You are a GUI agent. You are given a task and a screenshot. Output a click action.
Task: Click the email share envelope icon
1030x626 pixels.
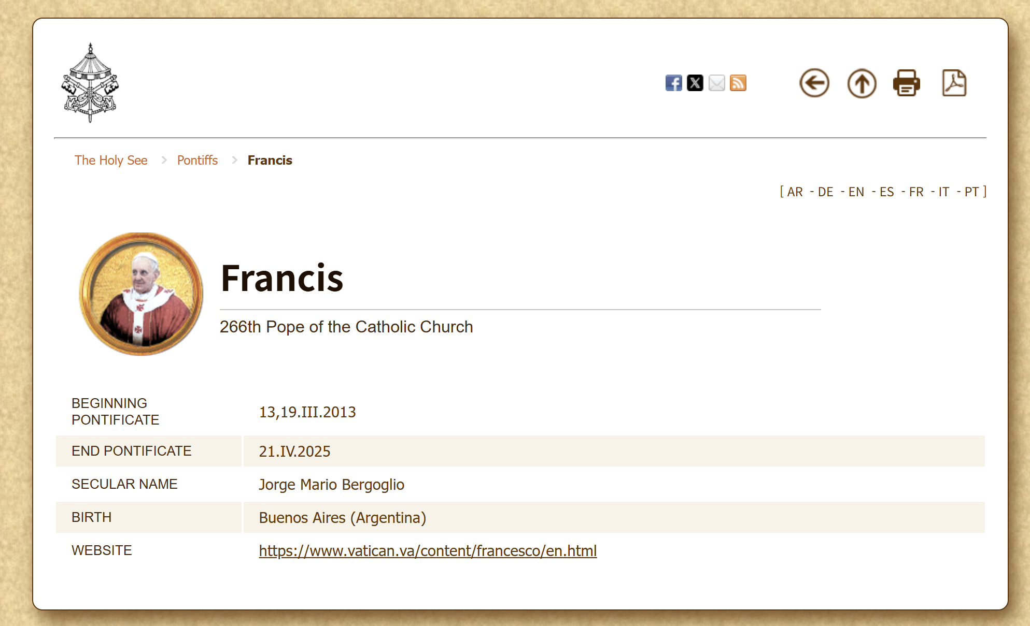click(x=716, y=83)
